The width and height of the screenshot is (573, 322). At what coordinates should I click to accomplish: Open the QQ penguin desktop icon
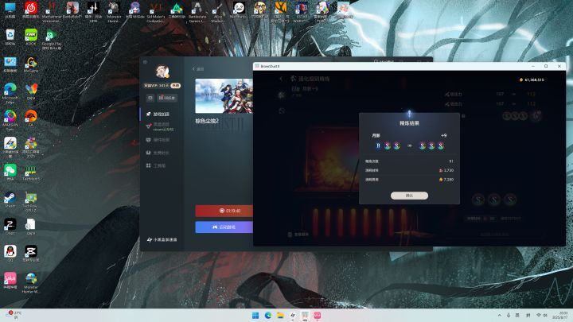point(10,253)
